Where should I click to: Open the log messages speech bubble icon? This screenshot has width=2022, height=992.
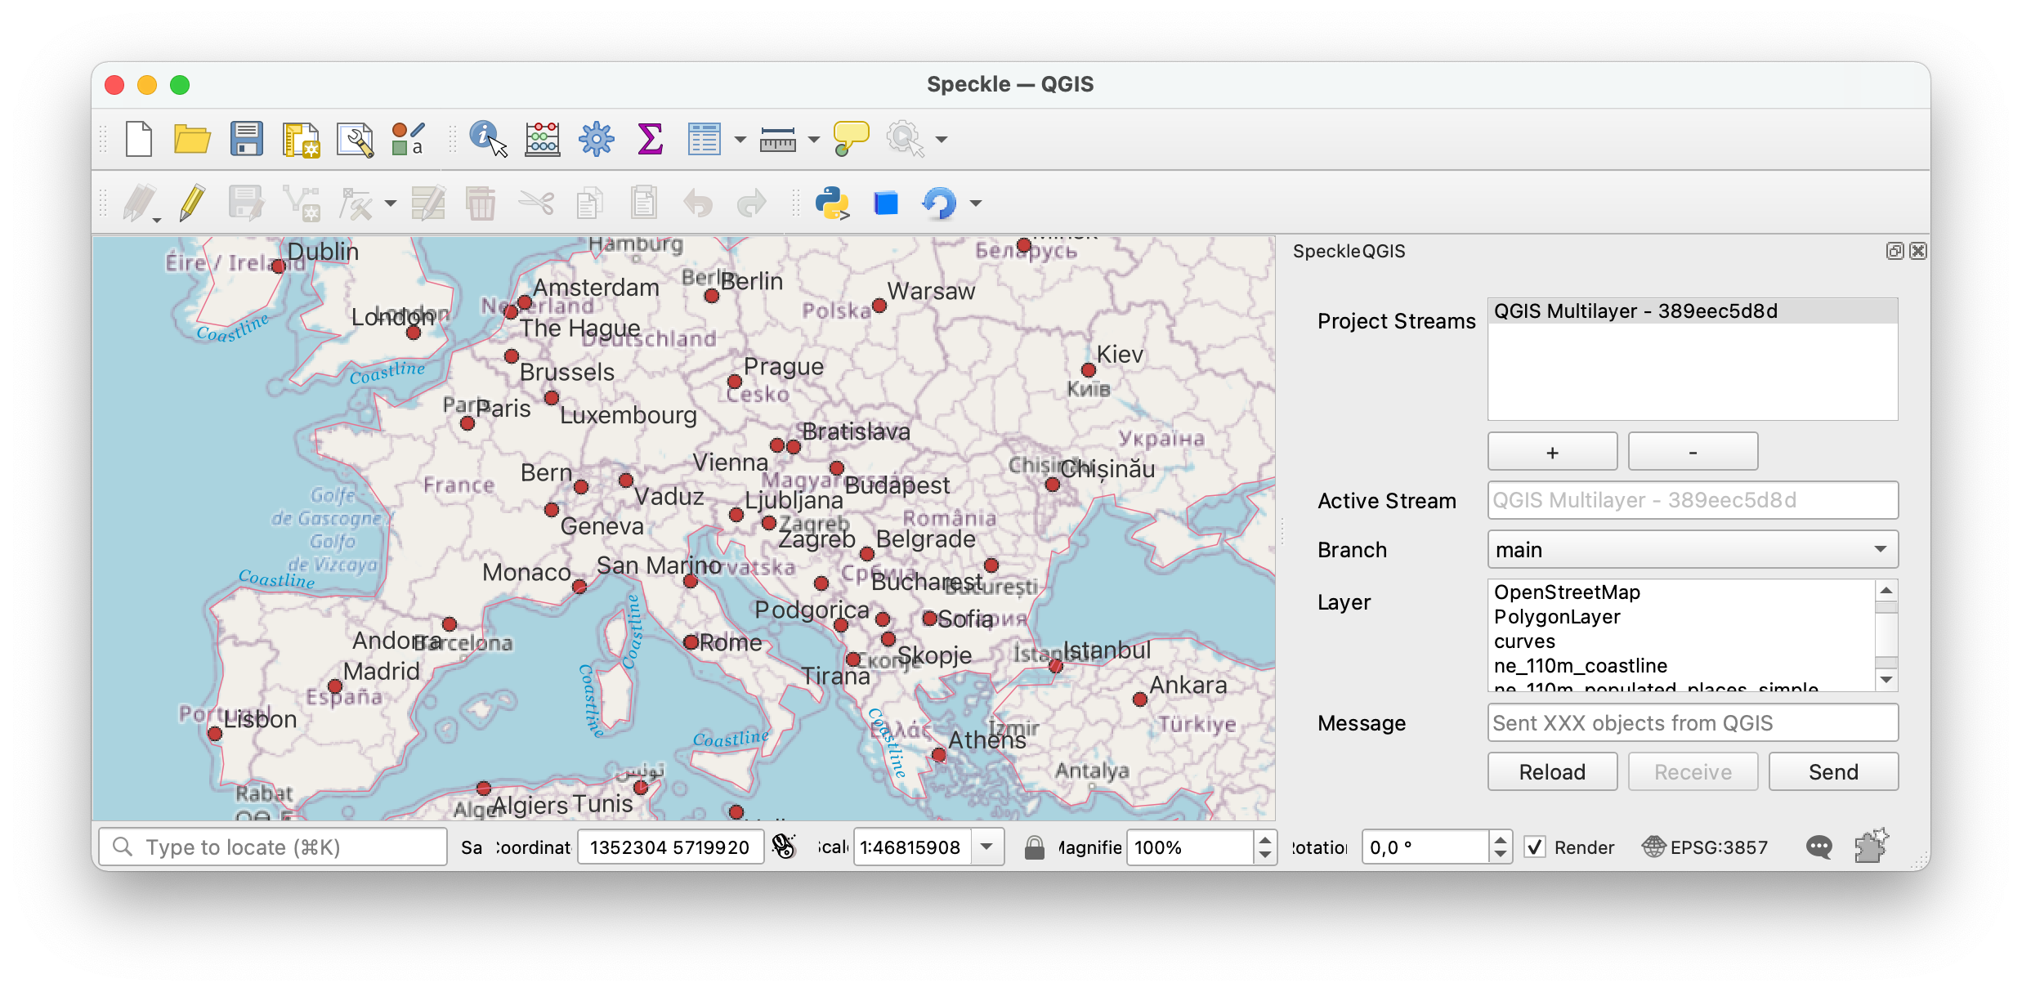tap(1818, 847)
